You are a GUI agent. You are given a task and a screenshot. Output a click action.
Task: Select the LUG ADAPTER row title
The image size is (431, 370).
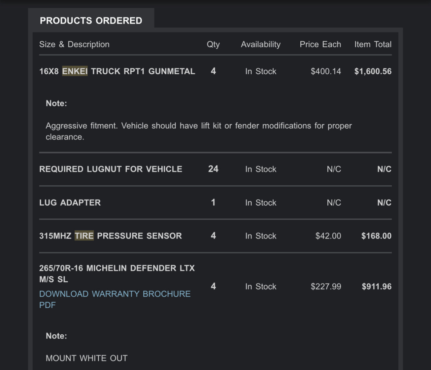click(x=70, y=202)
